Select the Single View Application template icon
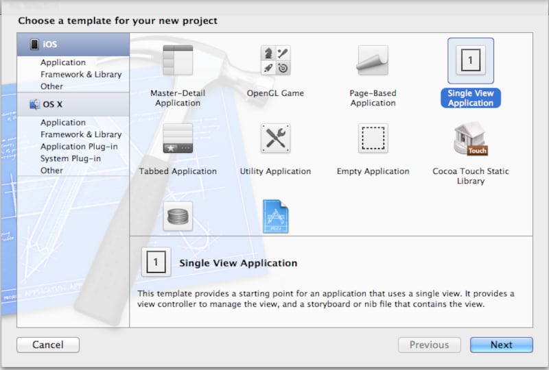549x370 pixels. [470, 61]
